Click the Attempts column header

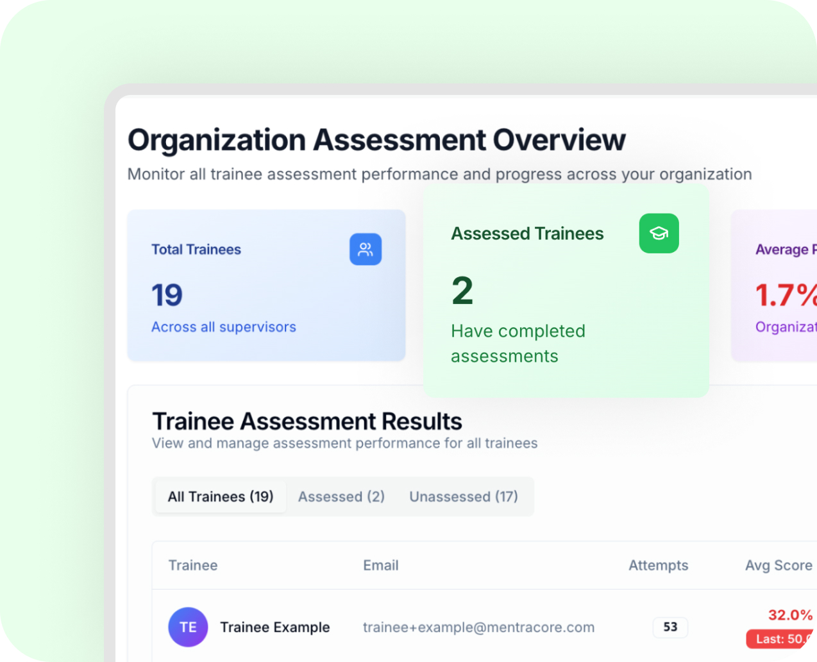(x=659, y=566)
